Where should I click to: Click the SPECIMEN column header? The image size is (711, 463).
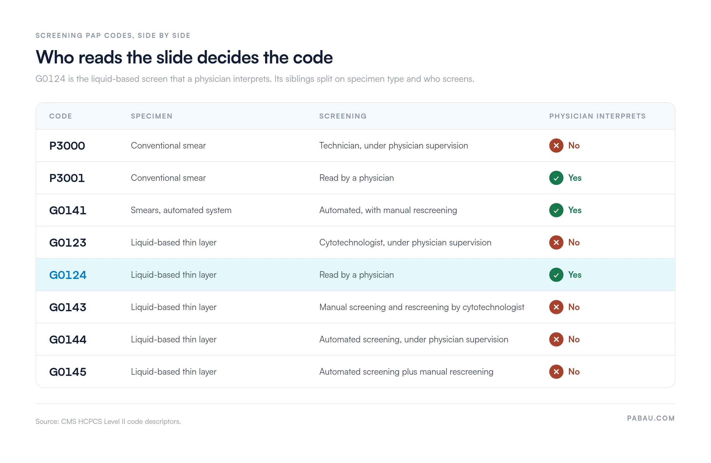[x=152, y=116]
